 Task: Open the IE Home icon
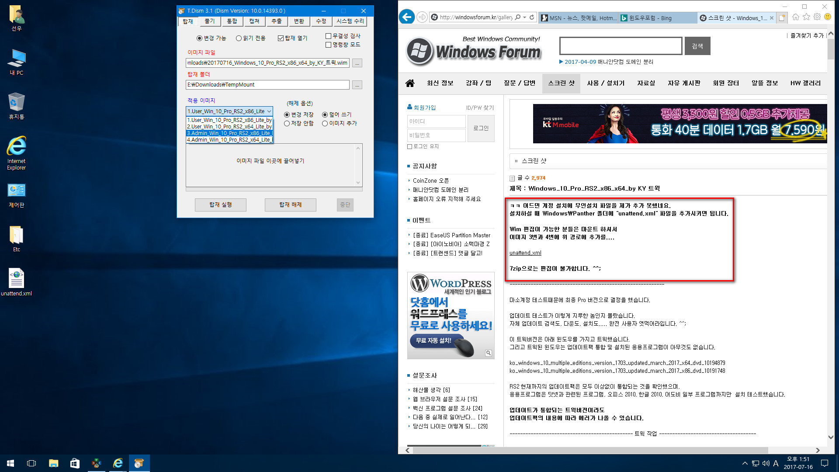tap(796, 17)
